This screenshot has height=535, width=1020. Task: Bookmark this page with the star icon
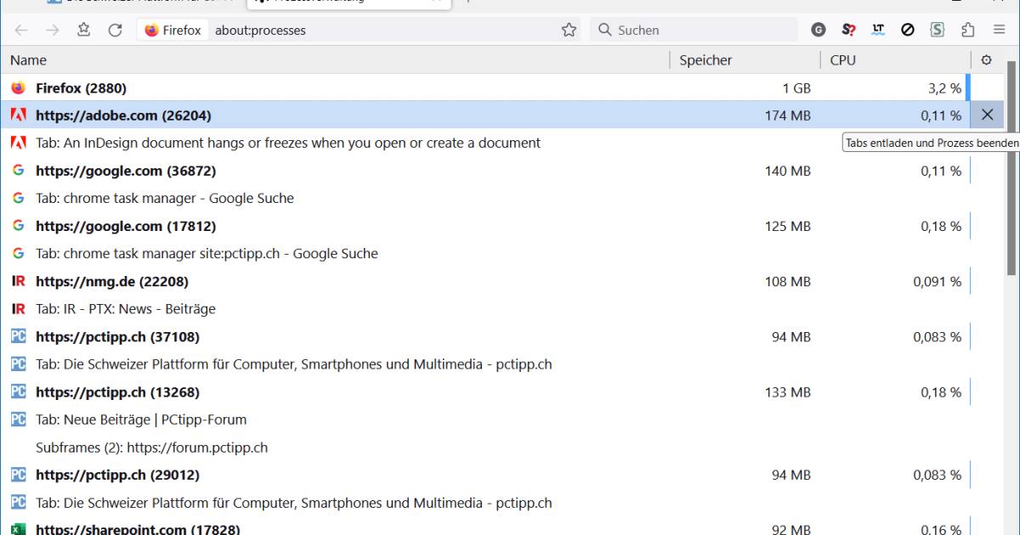569,30
